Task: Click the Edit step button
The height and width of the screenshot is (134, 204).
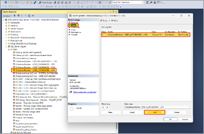Action: coord(155,112)
